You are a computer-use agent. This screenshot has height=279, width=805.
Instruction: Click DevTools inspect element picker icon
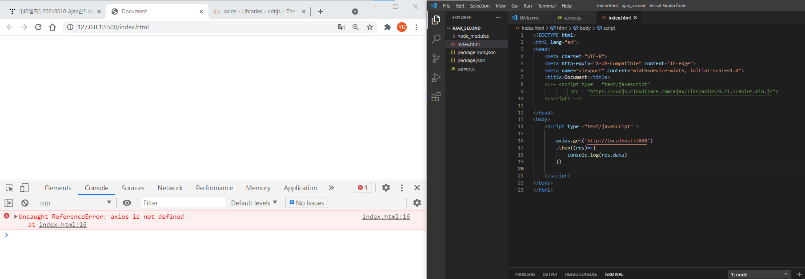pyautogui.click(x=9, y=188)
